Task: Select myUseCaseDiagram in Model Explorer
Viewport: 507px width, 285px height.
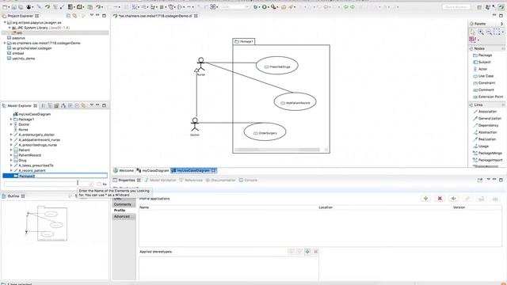Action: 32,114
